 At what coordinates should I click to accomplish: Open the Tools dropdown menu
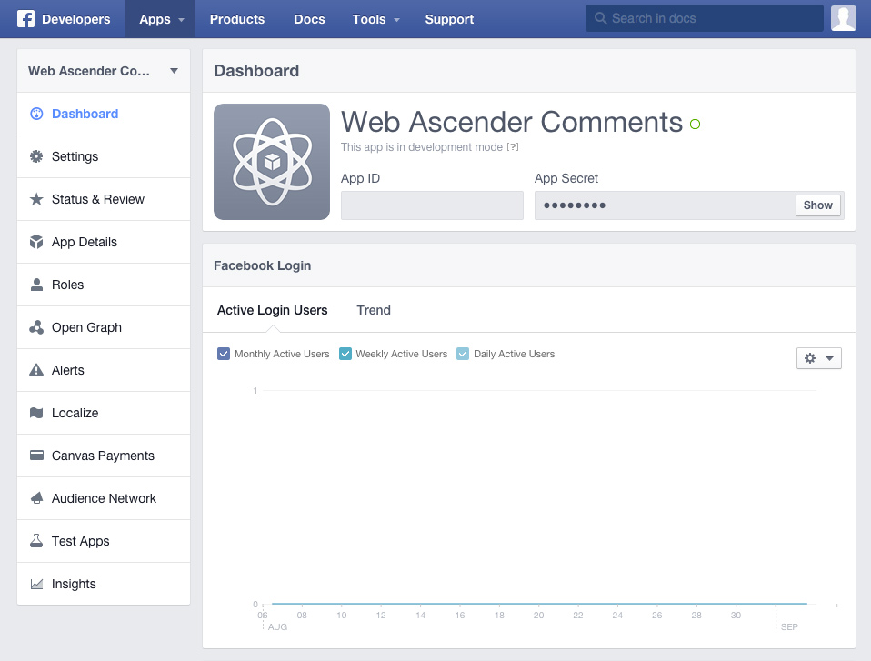point(376,19)
